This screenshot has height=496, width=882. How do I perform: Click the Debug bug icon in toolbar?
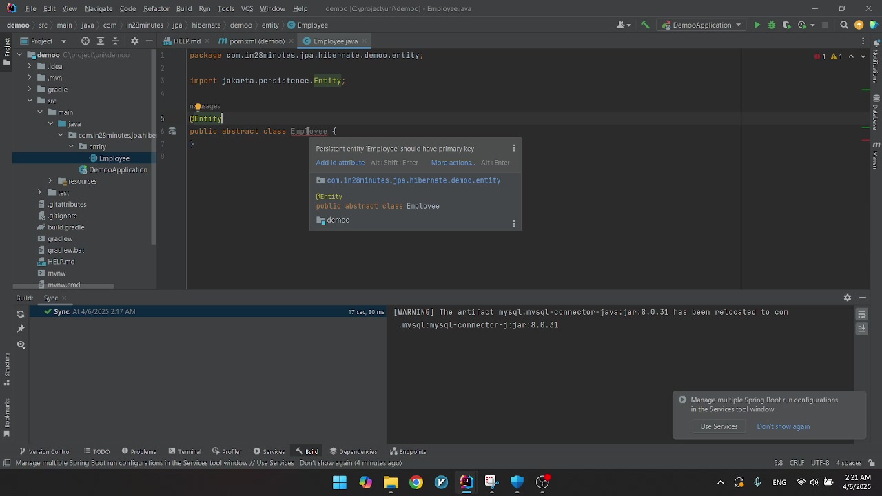(772, 25)
